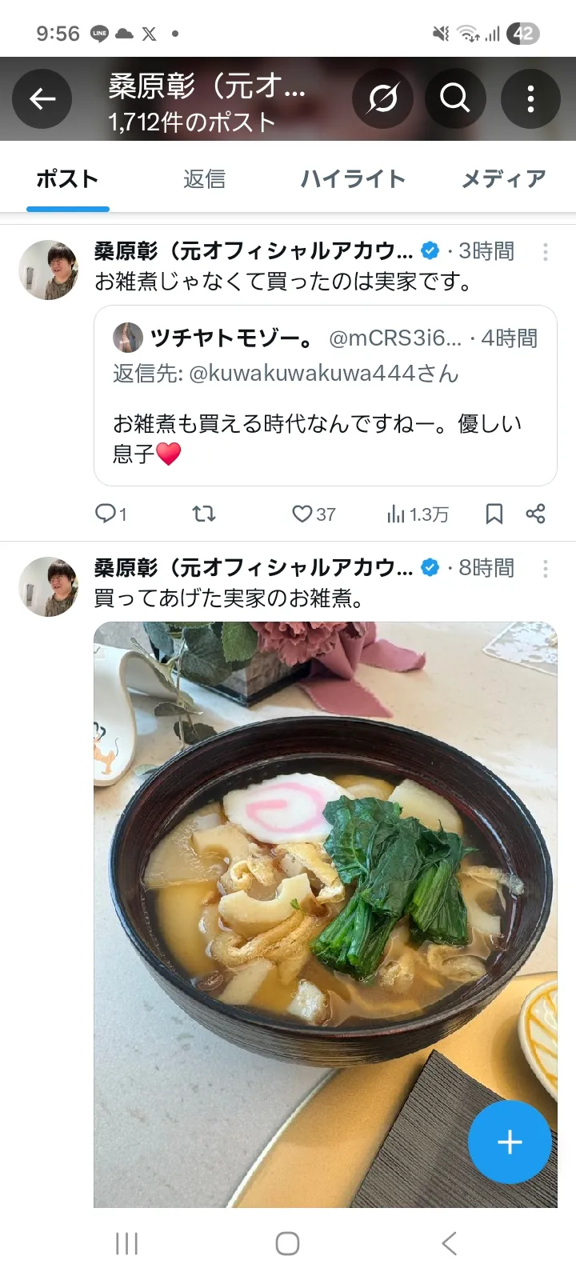576x1280 pixels.
Task: Tap the back arrow in the profile header
Action: pyautogui.click(x=42, y=99)
